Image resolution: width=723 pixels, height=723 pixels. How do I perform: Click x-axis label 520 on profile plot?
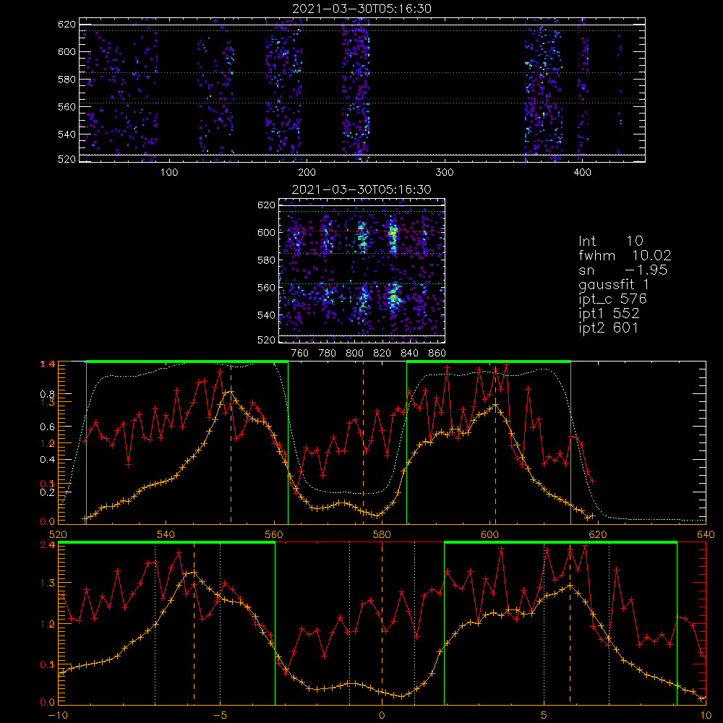[x=58, y=535]
